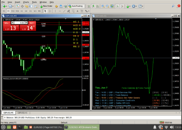The image size is (182, 130).
Task: Click the red SELL button
Action: click(x=6, y=23)
